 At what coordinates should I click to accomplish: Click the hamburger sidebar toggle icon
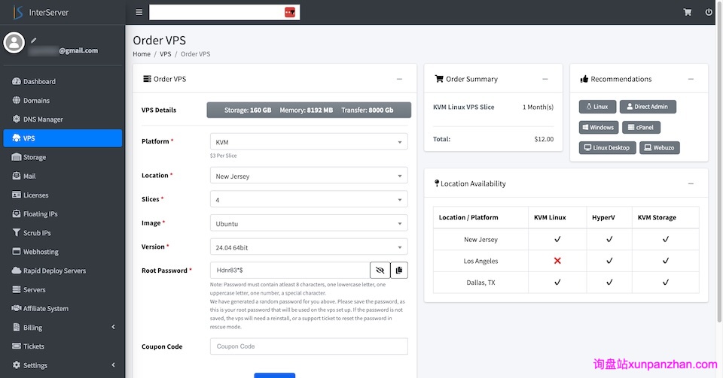tap(139, 12)
